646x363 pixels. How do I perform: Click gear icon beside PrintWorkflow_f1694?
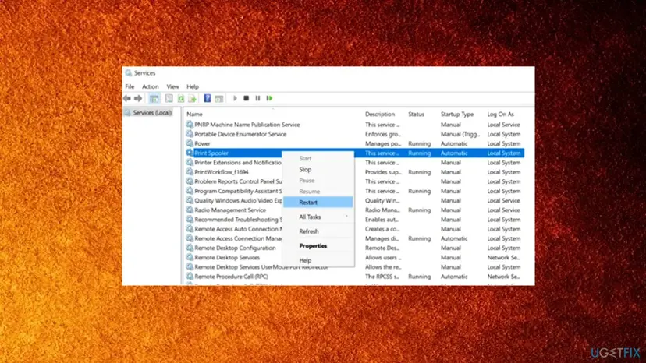tap(190, 171)
